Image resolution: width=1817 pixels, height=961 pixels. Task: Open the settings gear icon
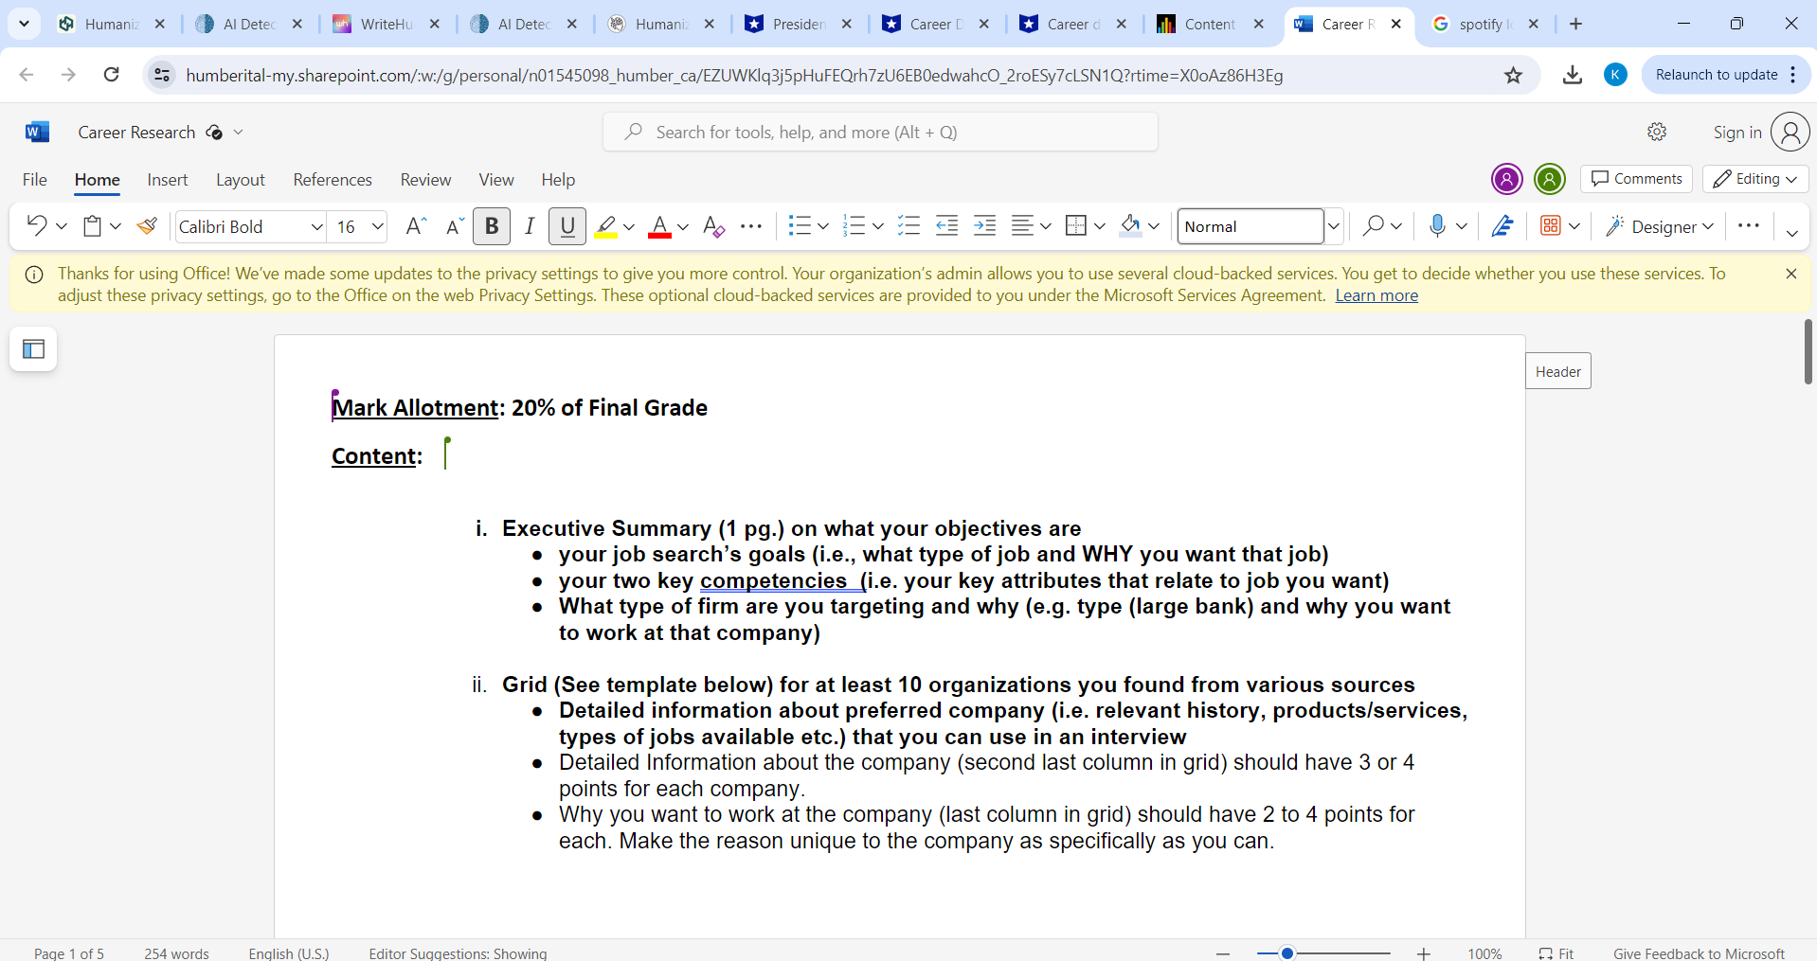click(1657, 133)
